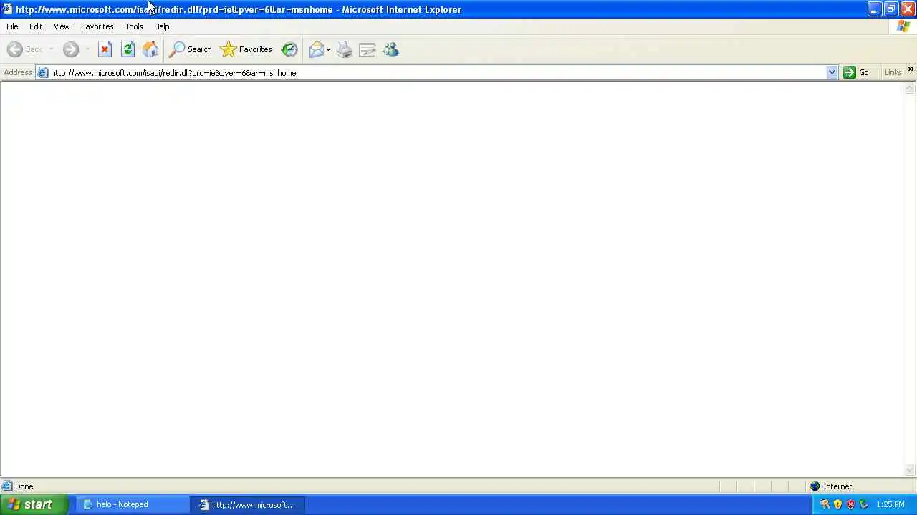Click the scrollbar up arrow
917x515 pixels.
tap(910, 88)
